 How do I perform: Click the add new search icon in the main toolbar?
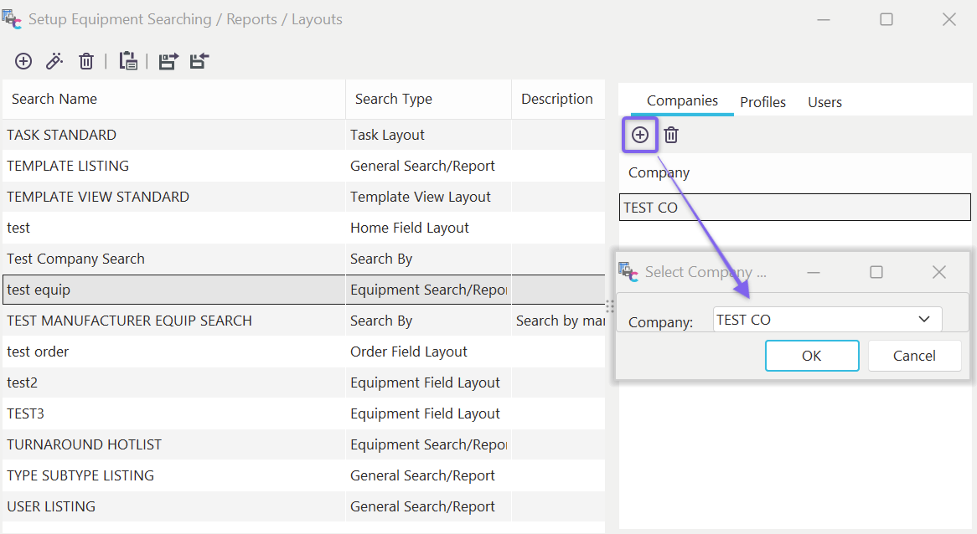[x=23, y=61]
